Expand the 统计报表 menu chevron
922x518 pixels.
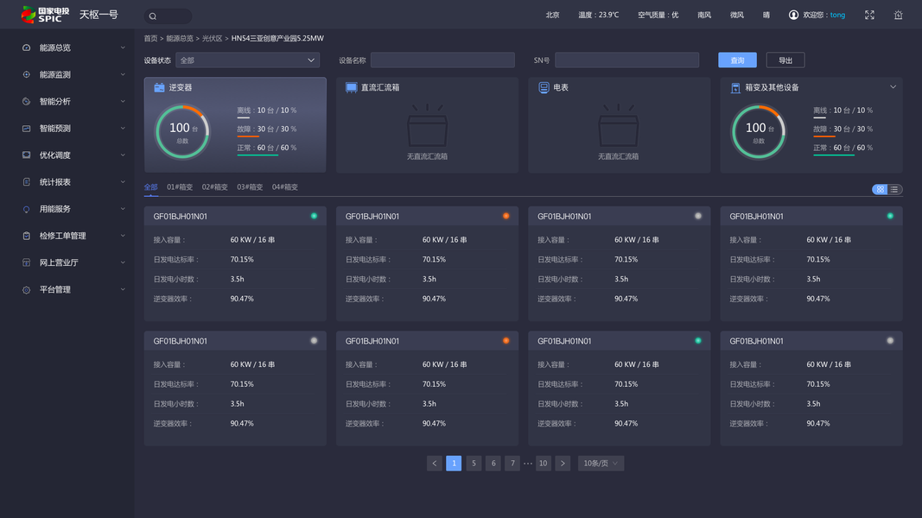123,182
